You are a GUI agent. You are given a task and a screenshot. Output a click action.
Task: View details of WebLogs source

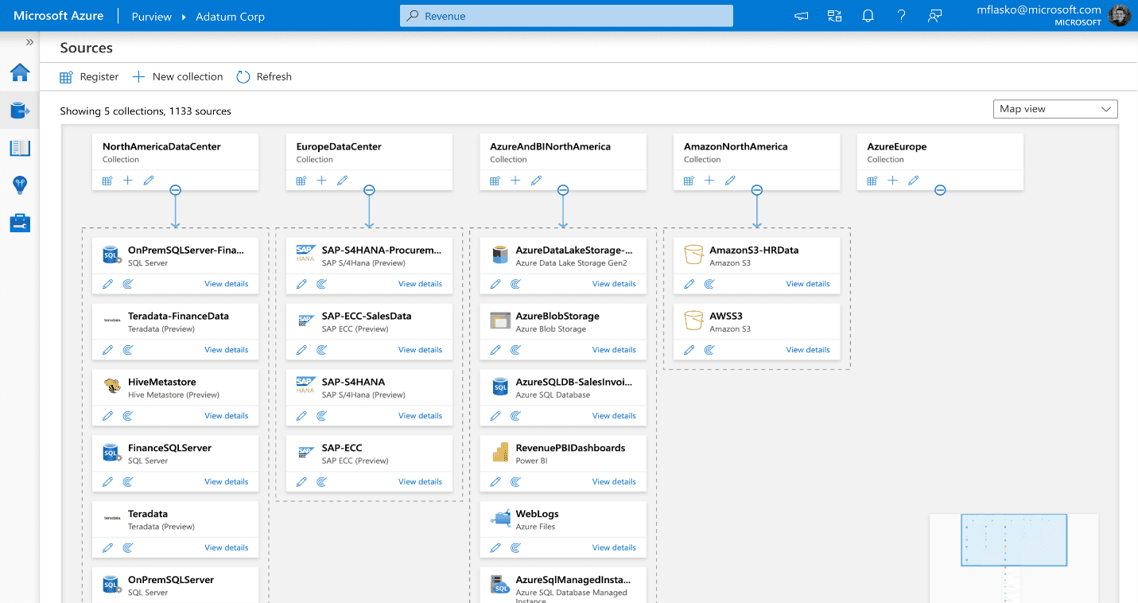point(614,547)
